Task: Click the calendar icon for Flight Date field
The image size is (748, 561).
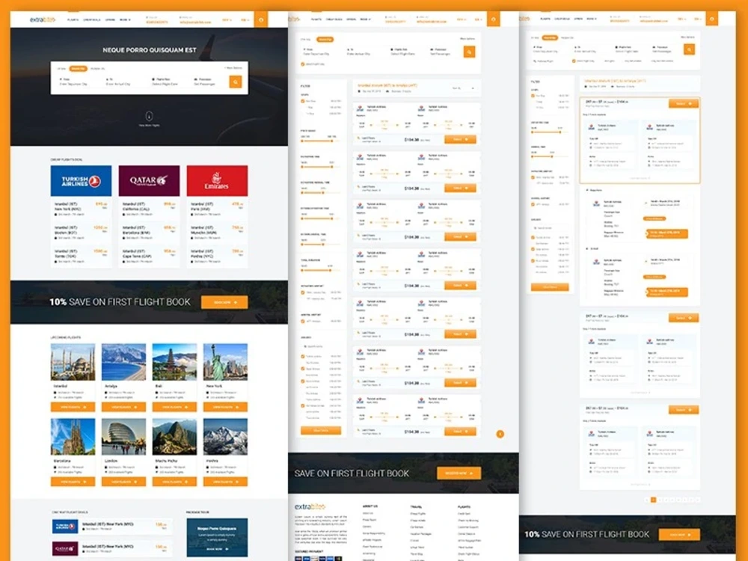Action: tap(153, 78)
